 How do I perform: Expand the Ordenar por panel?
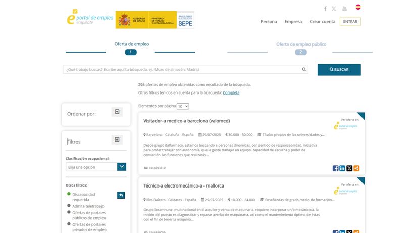117,112
